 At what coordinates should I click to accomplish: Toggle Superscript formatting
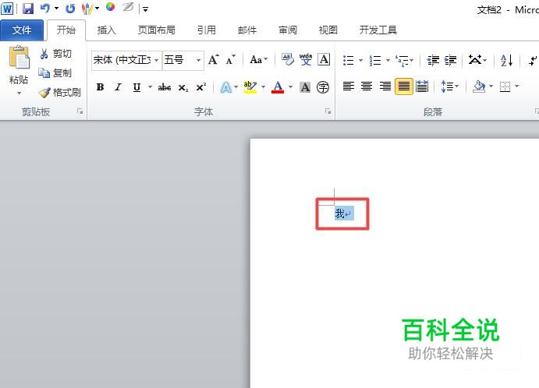point(201,87)
